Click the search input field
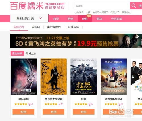 (102, 6)
